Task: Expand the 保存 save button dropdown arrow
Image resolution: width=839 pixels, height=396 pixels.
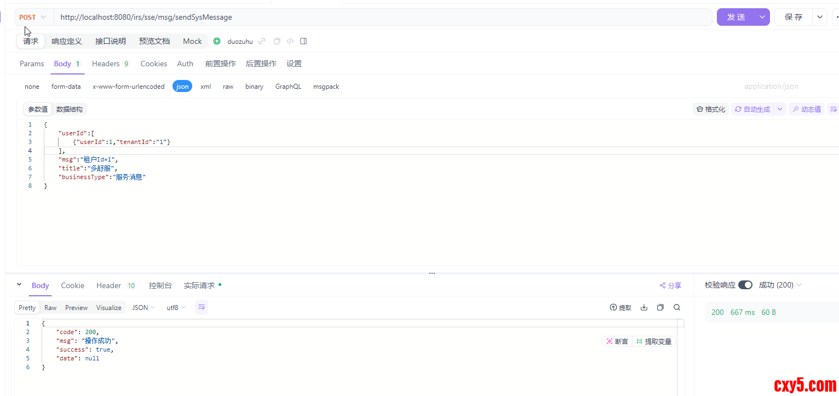Action: click(819, 17)
